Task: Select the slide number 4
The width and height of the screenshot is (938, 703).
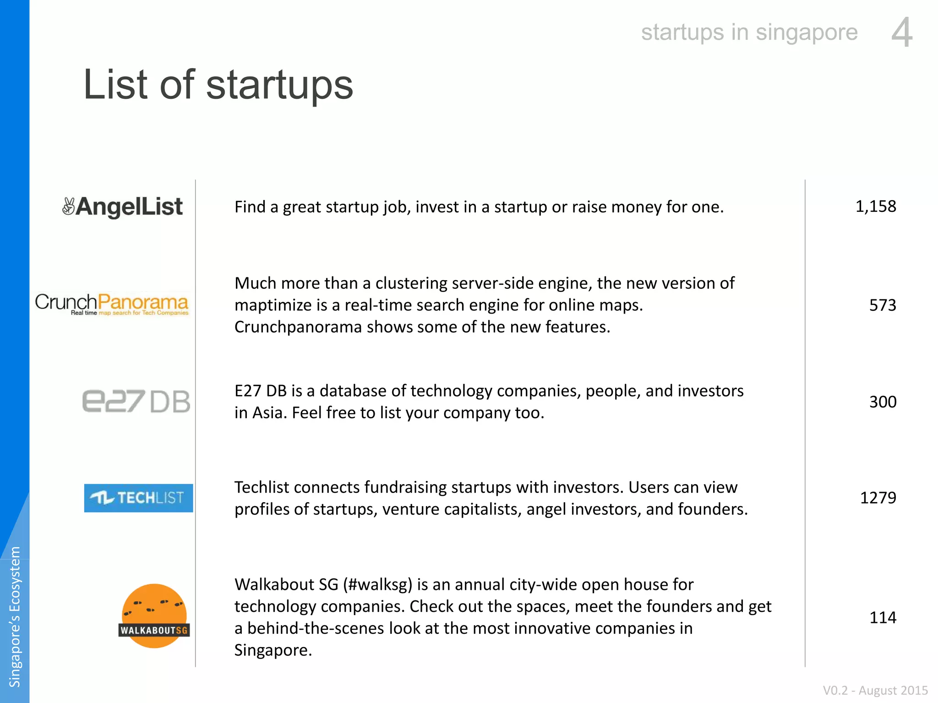Action: click(x=902, y=32)
